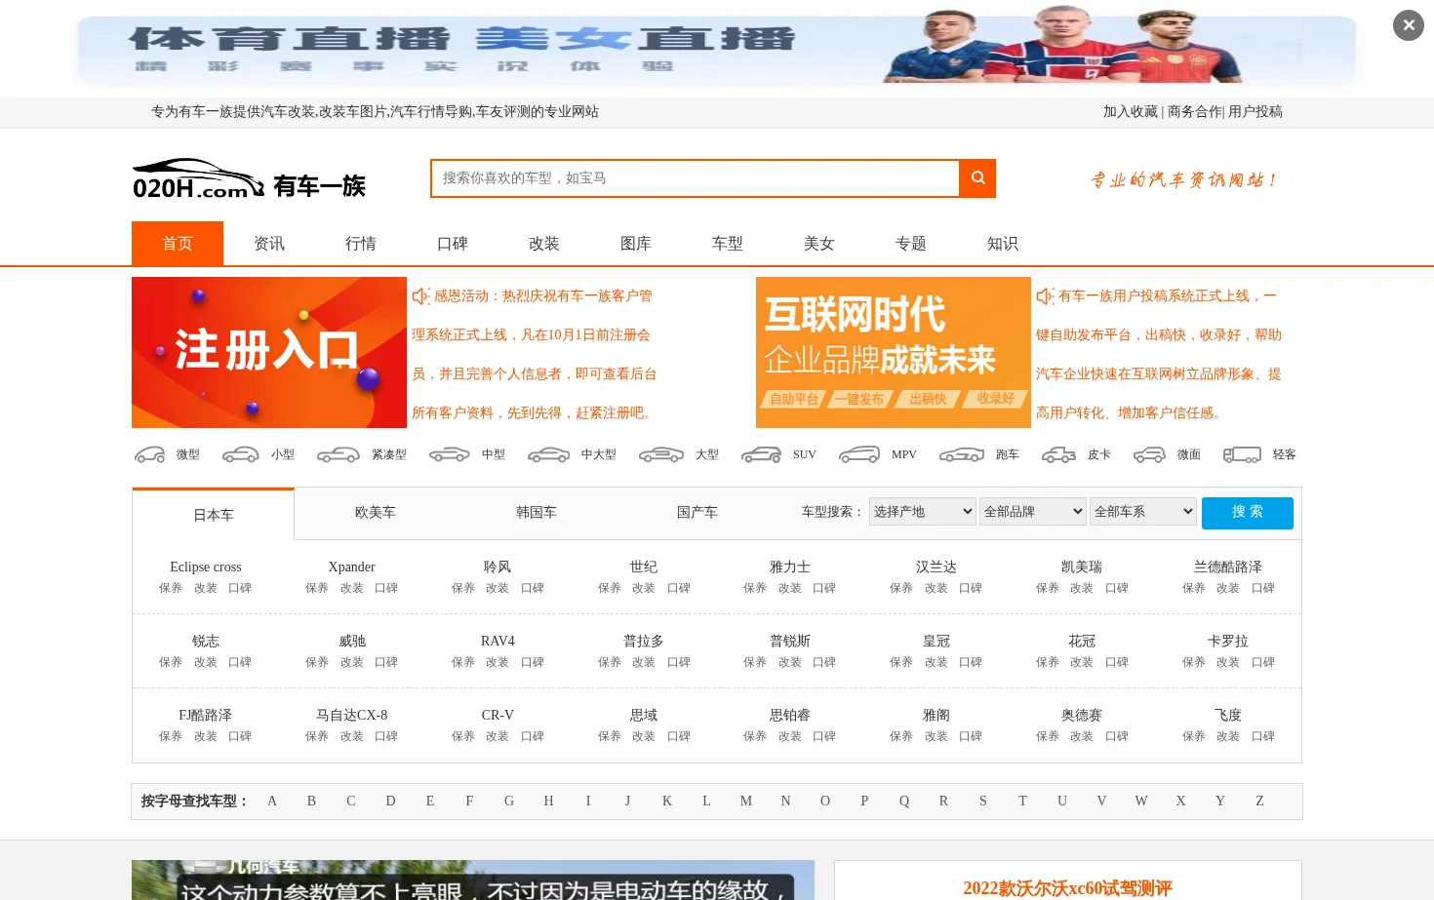This screenshot has width=1434, height=900.
Task: Open the RAV4 model link
Action: [498, 641]
